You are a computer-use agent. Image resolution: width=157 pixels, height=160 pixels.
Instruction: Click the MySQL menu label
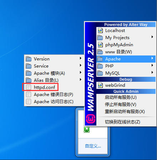112,73
